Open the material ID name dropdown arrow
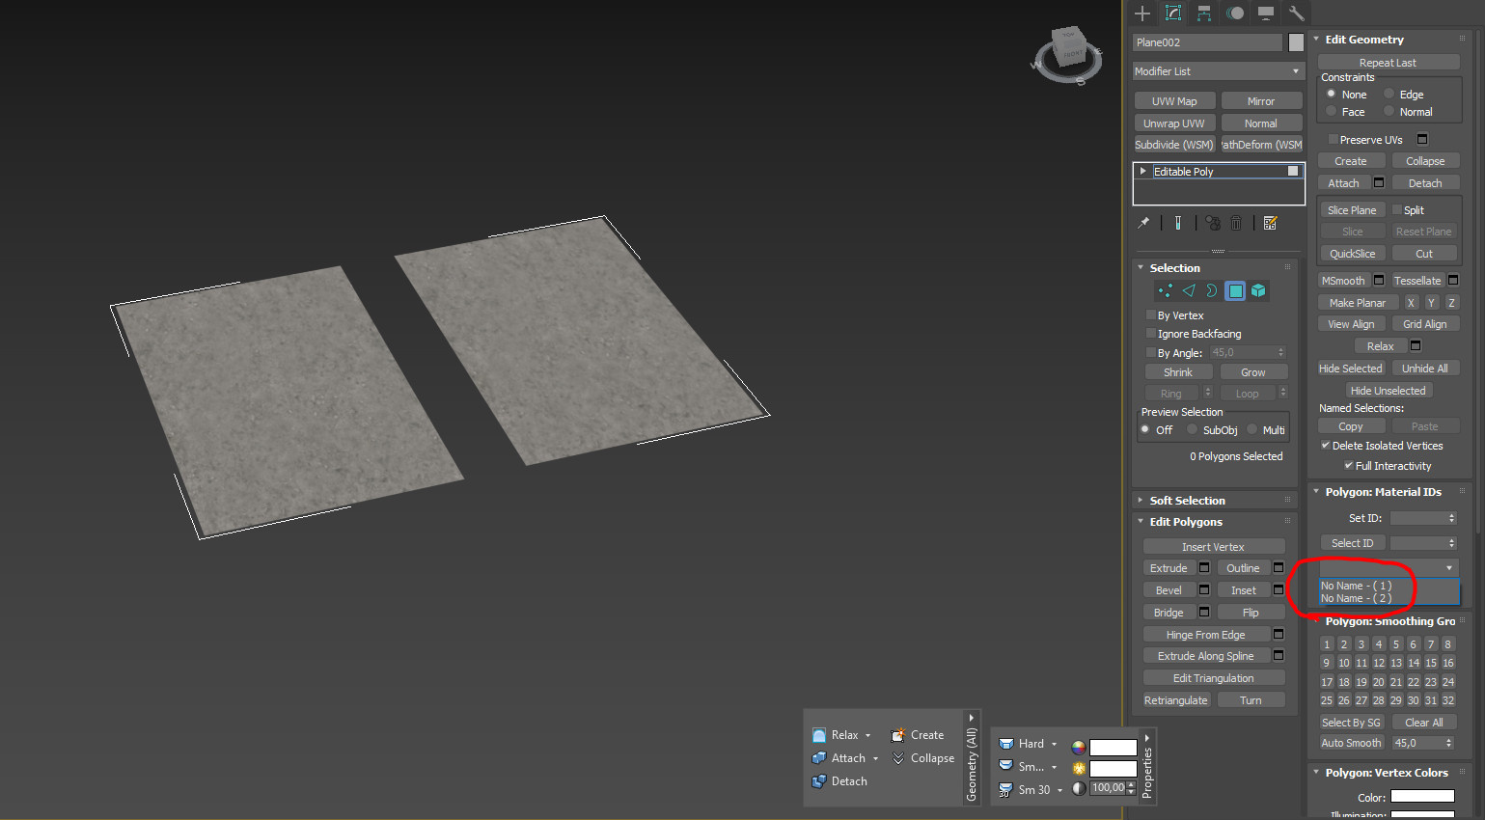The image size is (1485, 820). (1449, 568)
